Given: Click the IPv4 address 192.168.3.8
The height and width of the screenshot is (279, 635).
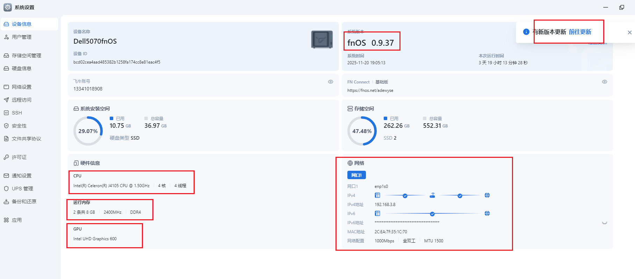Looking at the screenshot, I should [x=385, y=205].
